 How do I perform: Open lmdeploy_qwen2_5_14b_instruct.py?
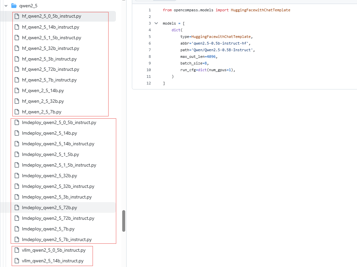tap(58, 144)
